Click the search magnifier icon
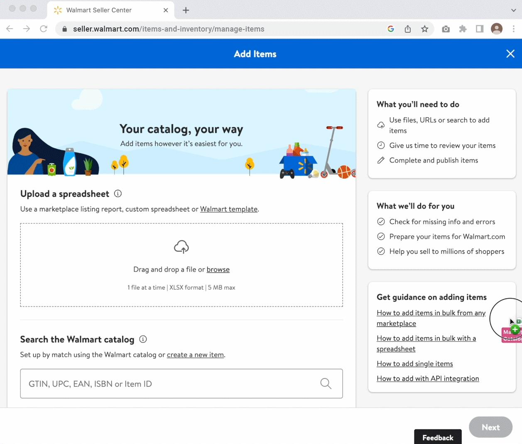Viewport: 522px width, 444px height. (x=326, y=383)
